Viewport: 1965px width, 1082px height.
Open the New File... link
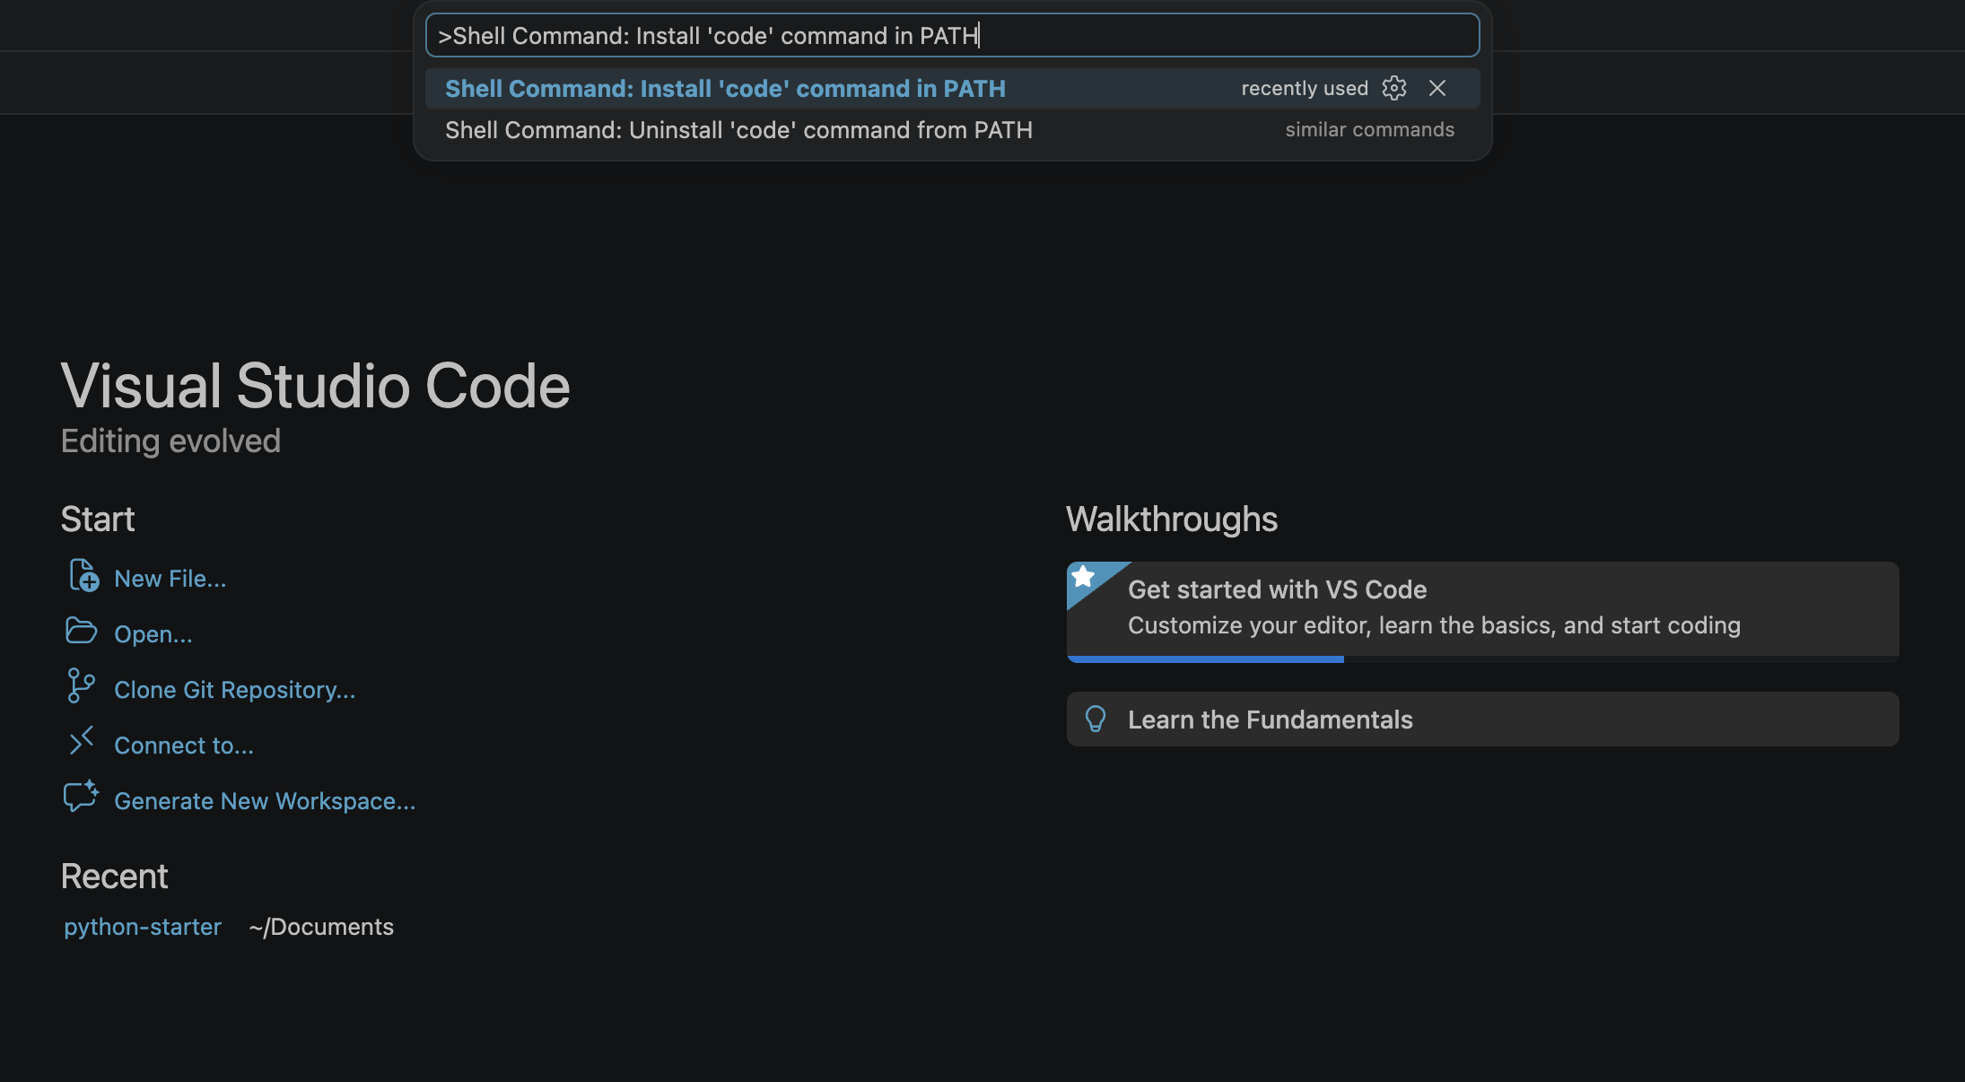(170, 579)
